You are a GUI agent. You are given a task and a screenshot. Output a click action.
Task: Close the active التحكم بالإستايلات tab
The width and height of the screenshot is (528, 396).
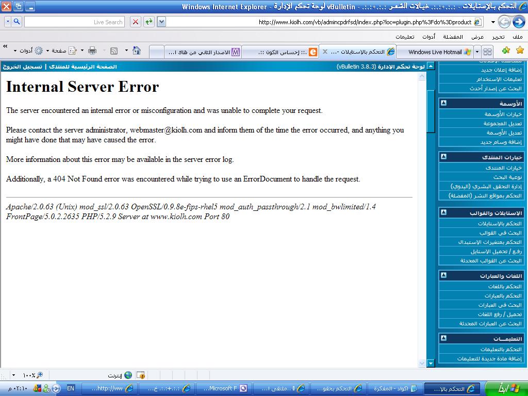325,52
